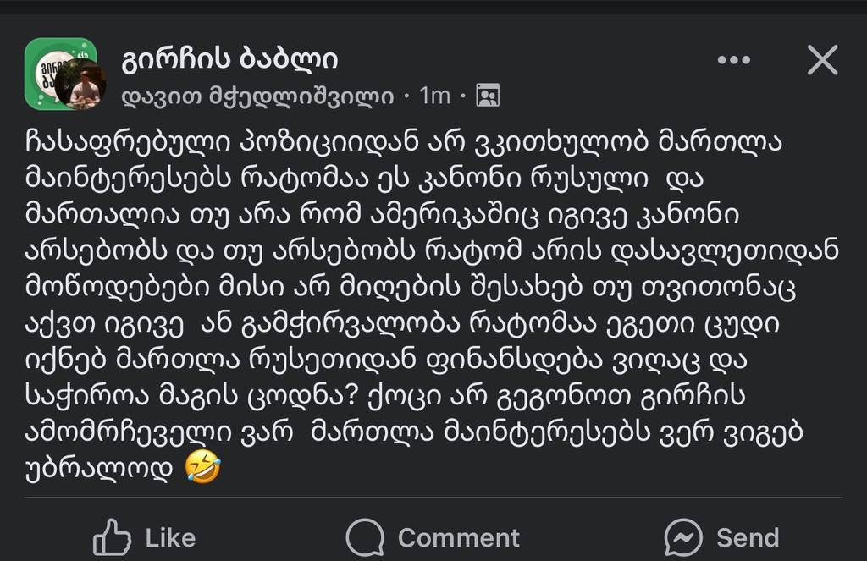867x561 pixels.
Task: Click the Comment speech bubble icon
Action: pos(365,537)
